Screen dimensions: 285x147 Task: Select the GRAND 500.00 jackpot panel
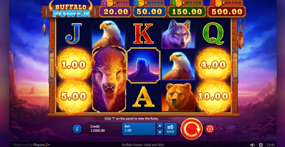227,9
